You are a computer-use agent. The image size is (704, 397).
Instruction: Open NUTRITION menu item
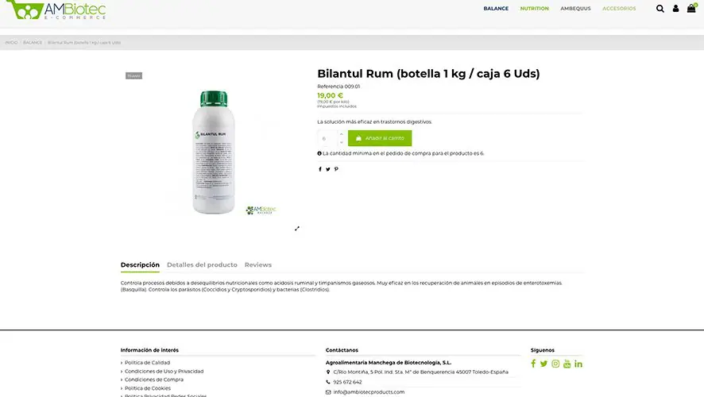[534, 9]
